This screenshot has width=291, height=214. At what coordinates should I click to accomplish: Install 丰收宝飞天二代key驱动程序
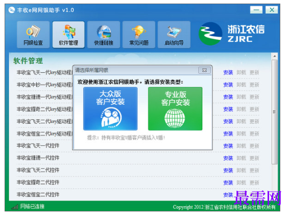coord(228,121)
